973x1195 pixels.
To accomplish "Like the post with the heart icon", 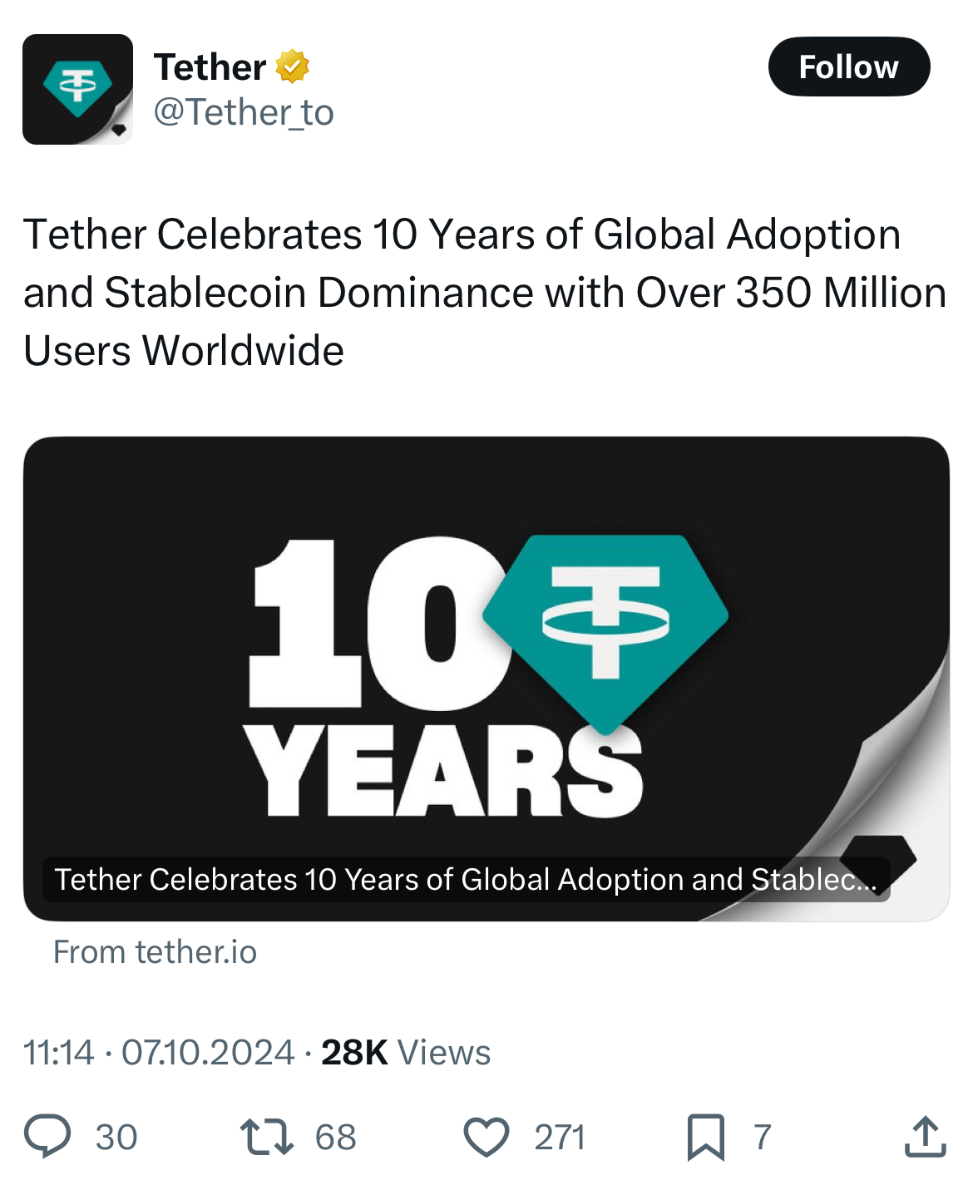I will (x=486, y=1137).
